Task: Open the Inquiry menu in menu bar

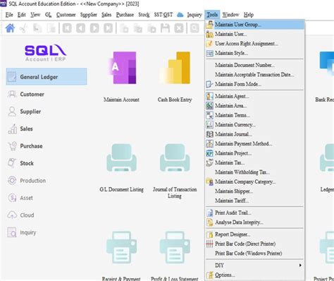Action: pyautogui.click(x=194, y=15)
